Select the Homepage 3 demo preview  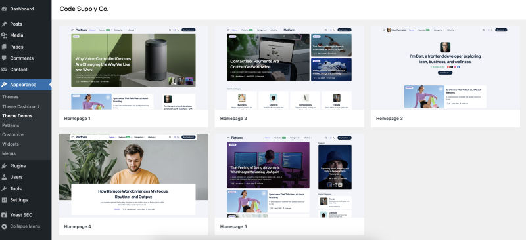point(445,68)
